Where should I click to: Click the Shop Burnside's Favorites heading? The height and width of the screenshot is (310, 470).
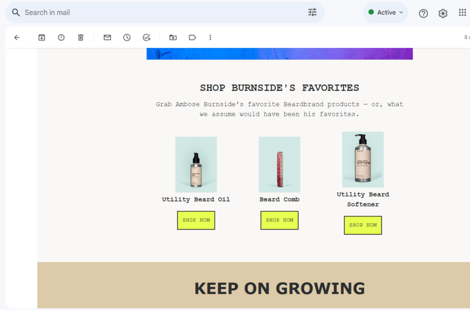pyautogui.click(x=280, y=88)
